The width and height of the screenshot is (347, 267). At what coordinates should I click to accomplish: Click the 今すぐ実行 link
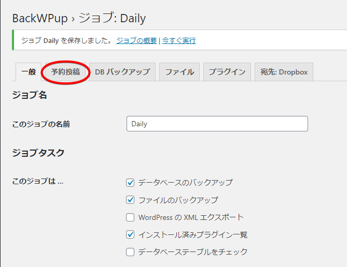pos(179,41)
